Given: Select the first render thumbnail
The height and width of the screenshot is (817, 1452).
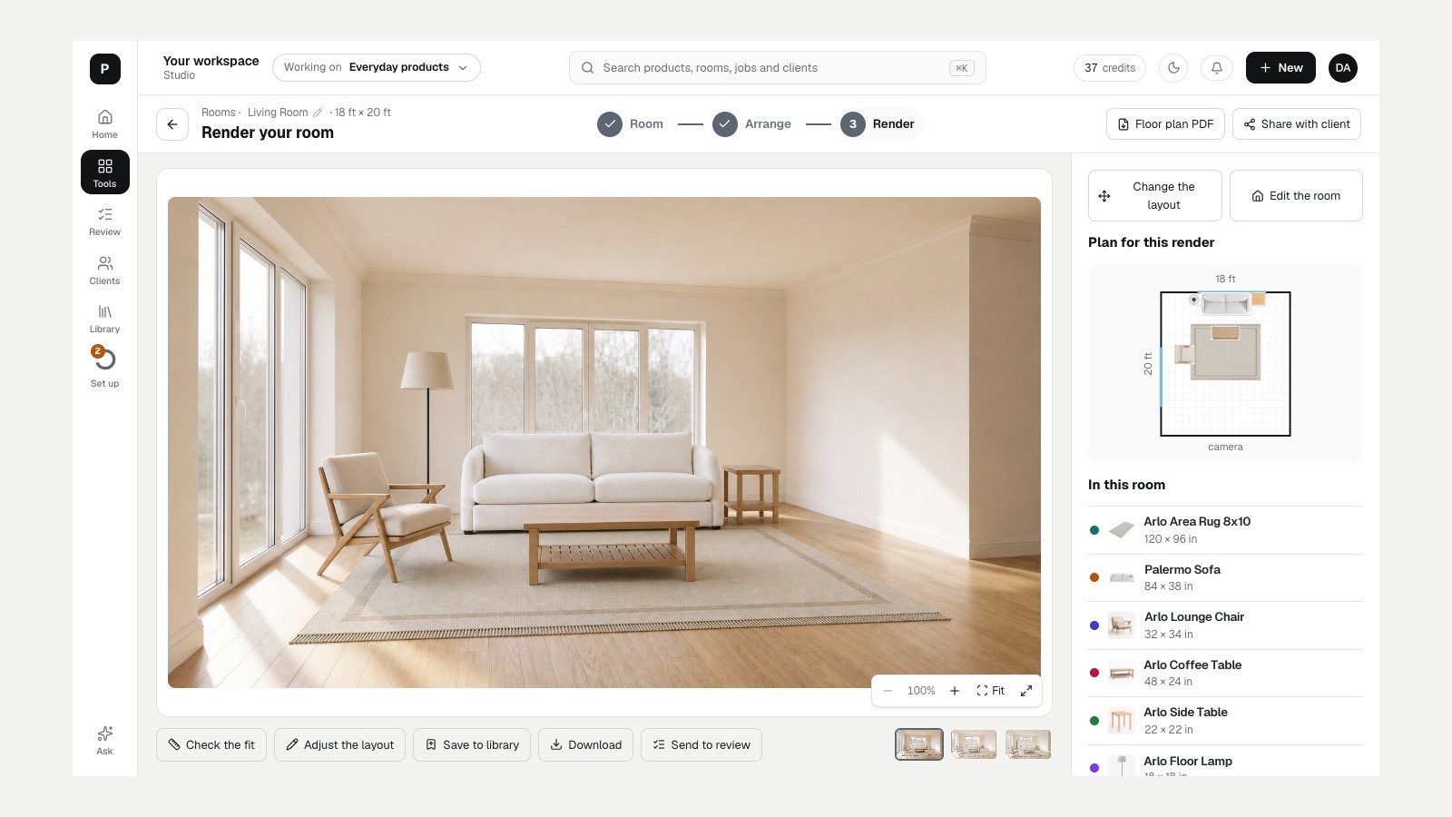Looking at the screenshot, I should 919,744.
